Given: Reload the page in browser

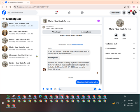Looking at the screenshot, I should pos(10,7).
